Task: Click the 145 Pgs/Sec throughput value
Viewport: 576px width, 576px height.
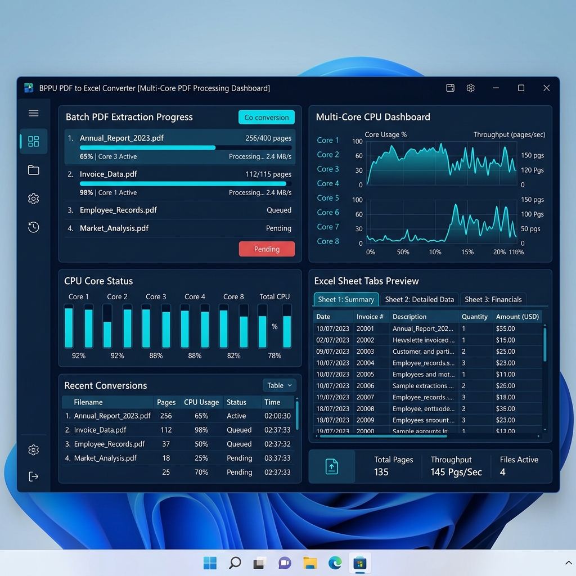Action: [456, 472]
